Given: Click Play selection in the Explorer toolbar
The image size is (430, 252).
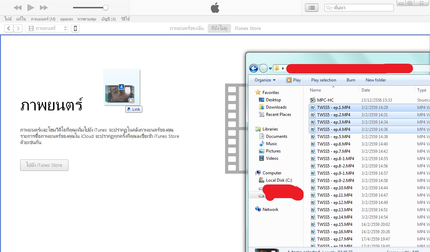Looking at the screenshot, I should tap(324, 80).
